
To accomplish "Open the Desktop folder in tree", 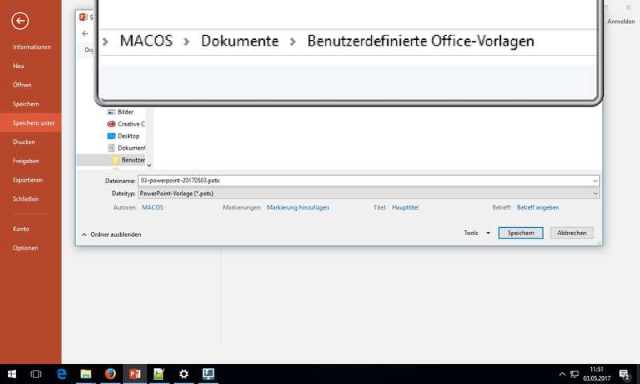I will coord(123,136).
